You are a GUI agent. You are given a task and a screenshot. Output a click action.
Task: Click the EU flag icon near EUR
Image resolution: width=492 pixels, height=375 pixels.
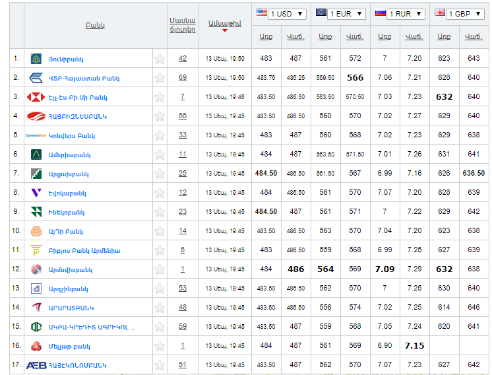click(321, 13)
